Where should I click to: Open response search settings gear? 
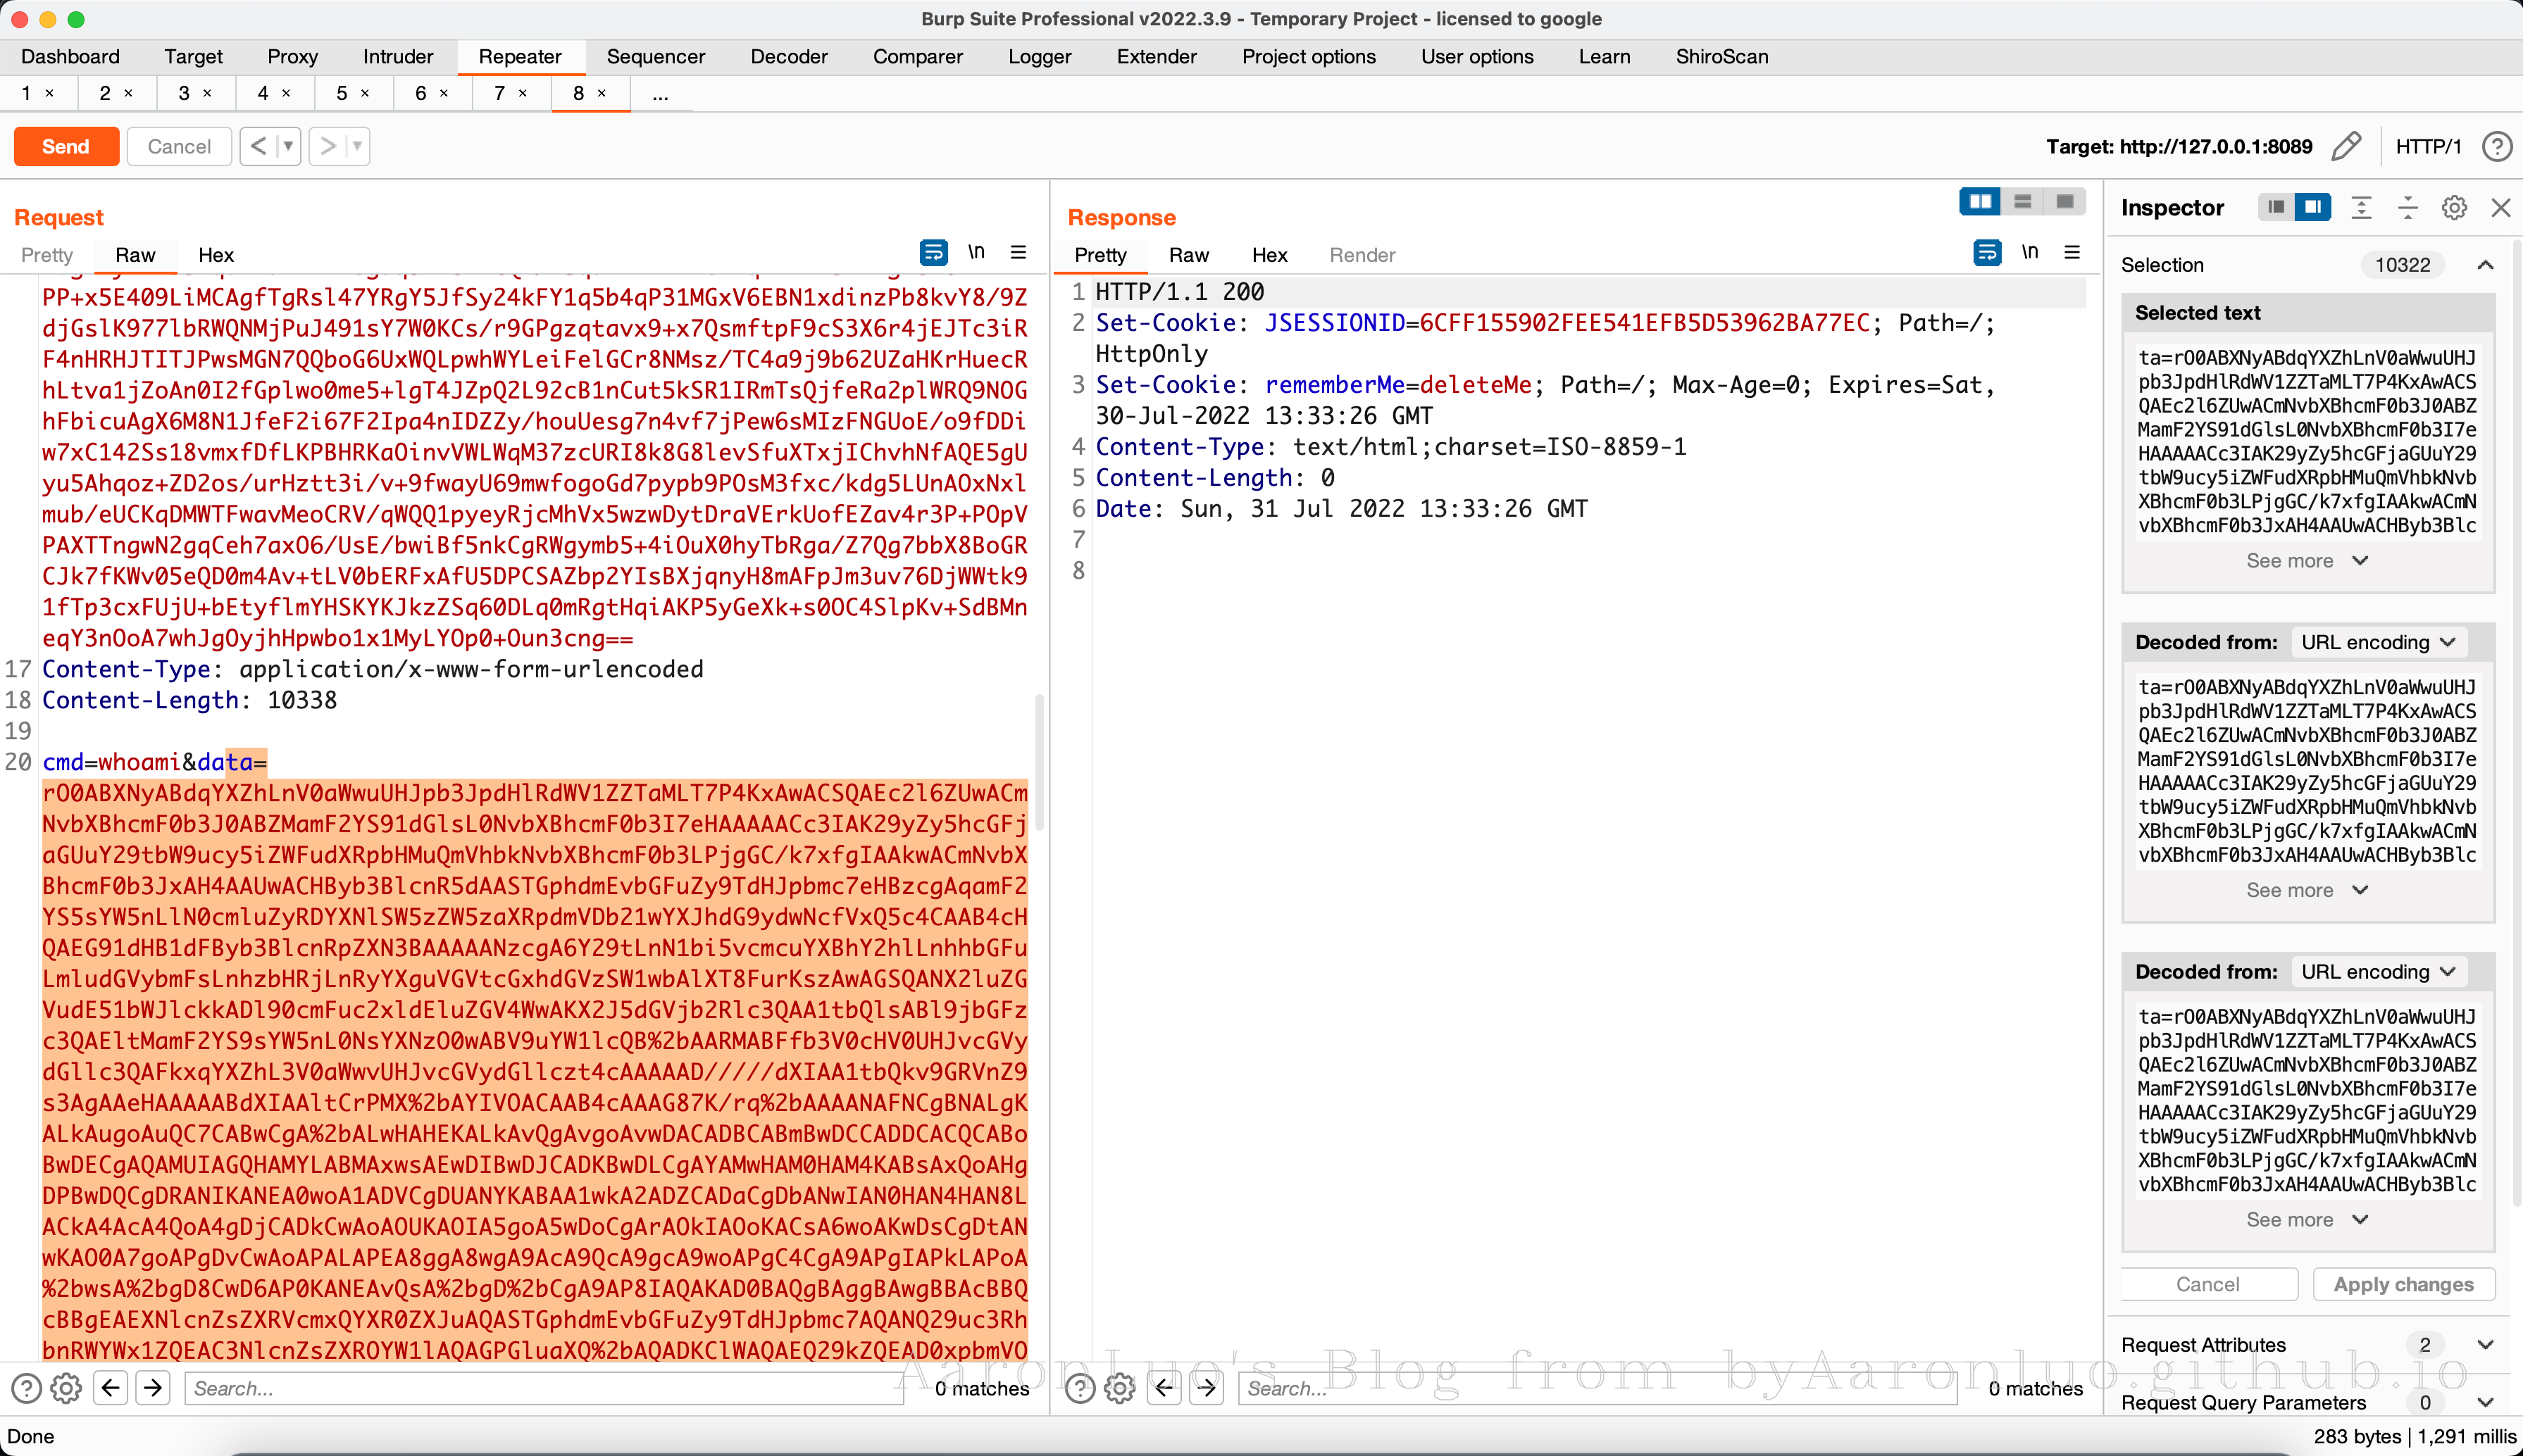click(1119, 1388)
